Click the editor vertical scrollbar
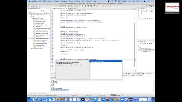The width and height of the screenshot is (182, 102). pyautogui.click(x=135, y=44)
